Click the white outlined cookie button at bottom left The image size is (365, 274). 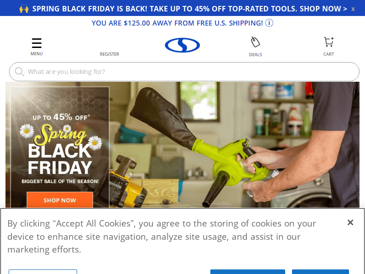[43, 272]
